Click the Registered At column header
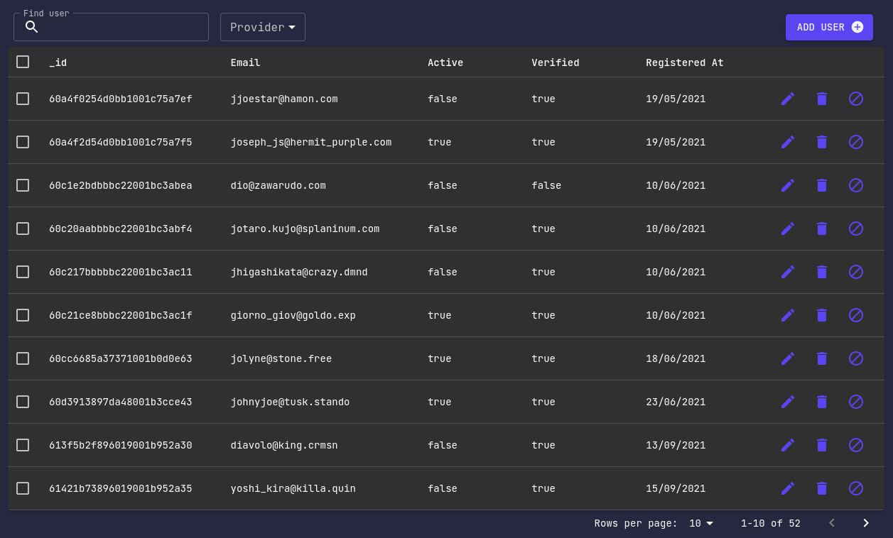The width and height of the screenshot is (893, 538). [685, 62]
